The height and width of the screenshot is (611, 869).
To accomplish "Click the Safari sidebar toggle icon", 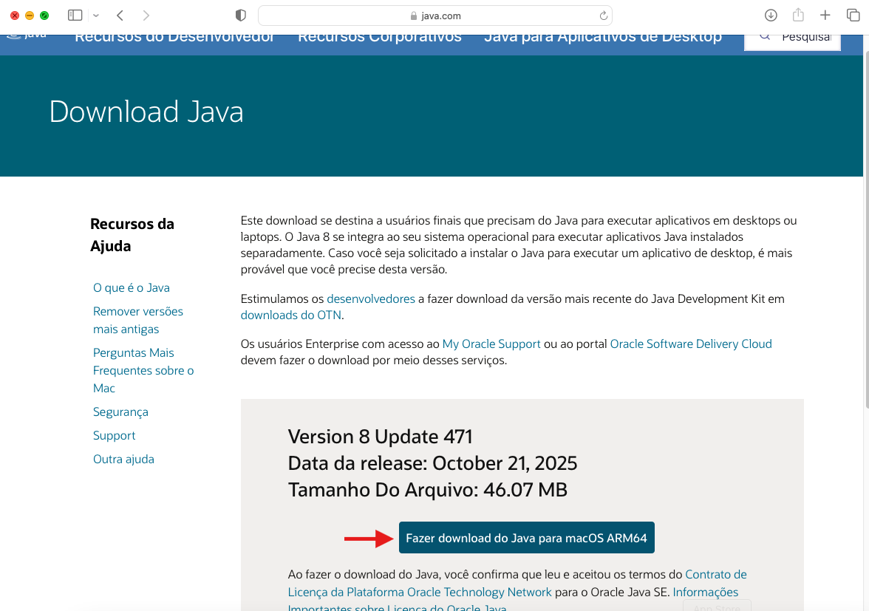I will [x=75, y=16].
